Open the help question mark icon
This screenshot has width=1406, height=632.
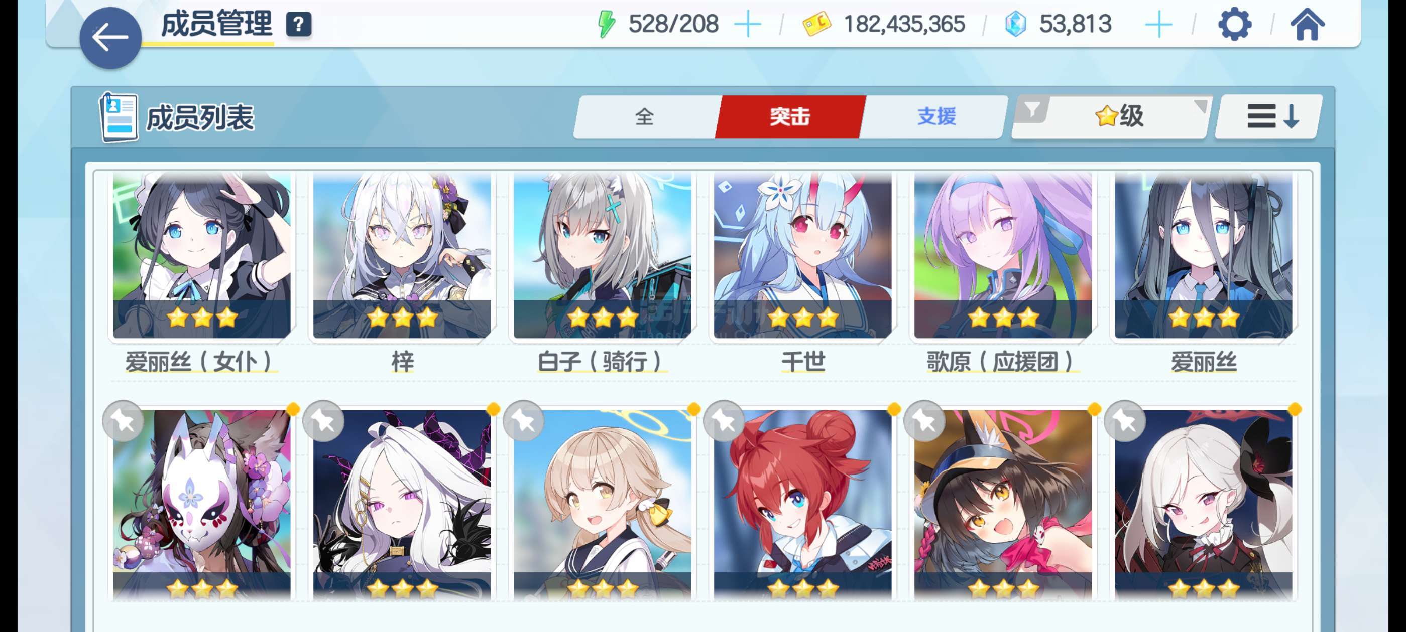point(299,25)
